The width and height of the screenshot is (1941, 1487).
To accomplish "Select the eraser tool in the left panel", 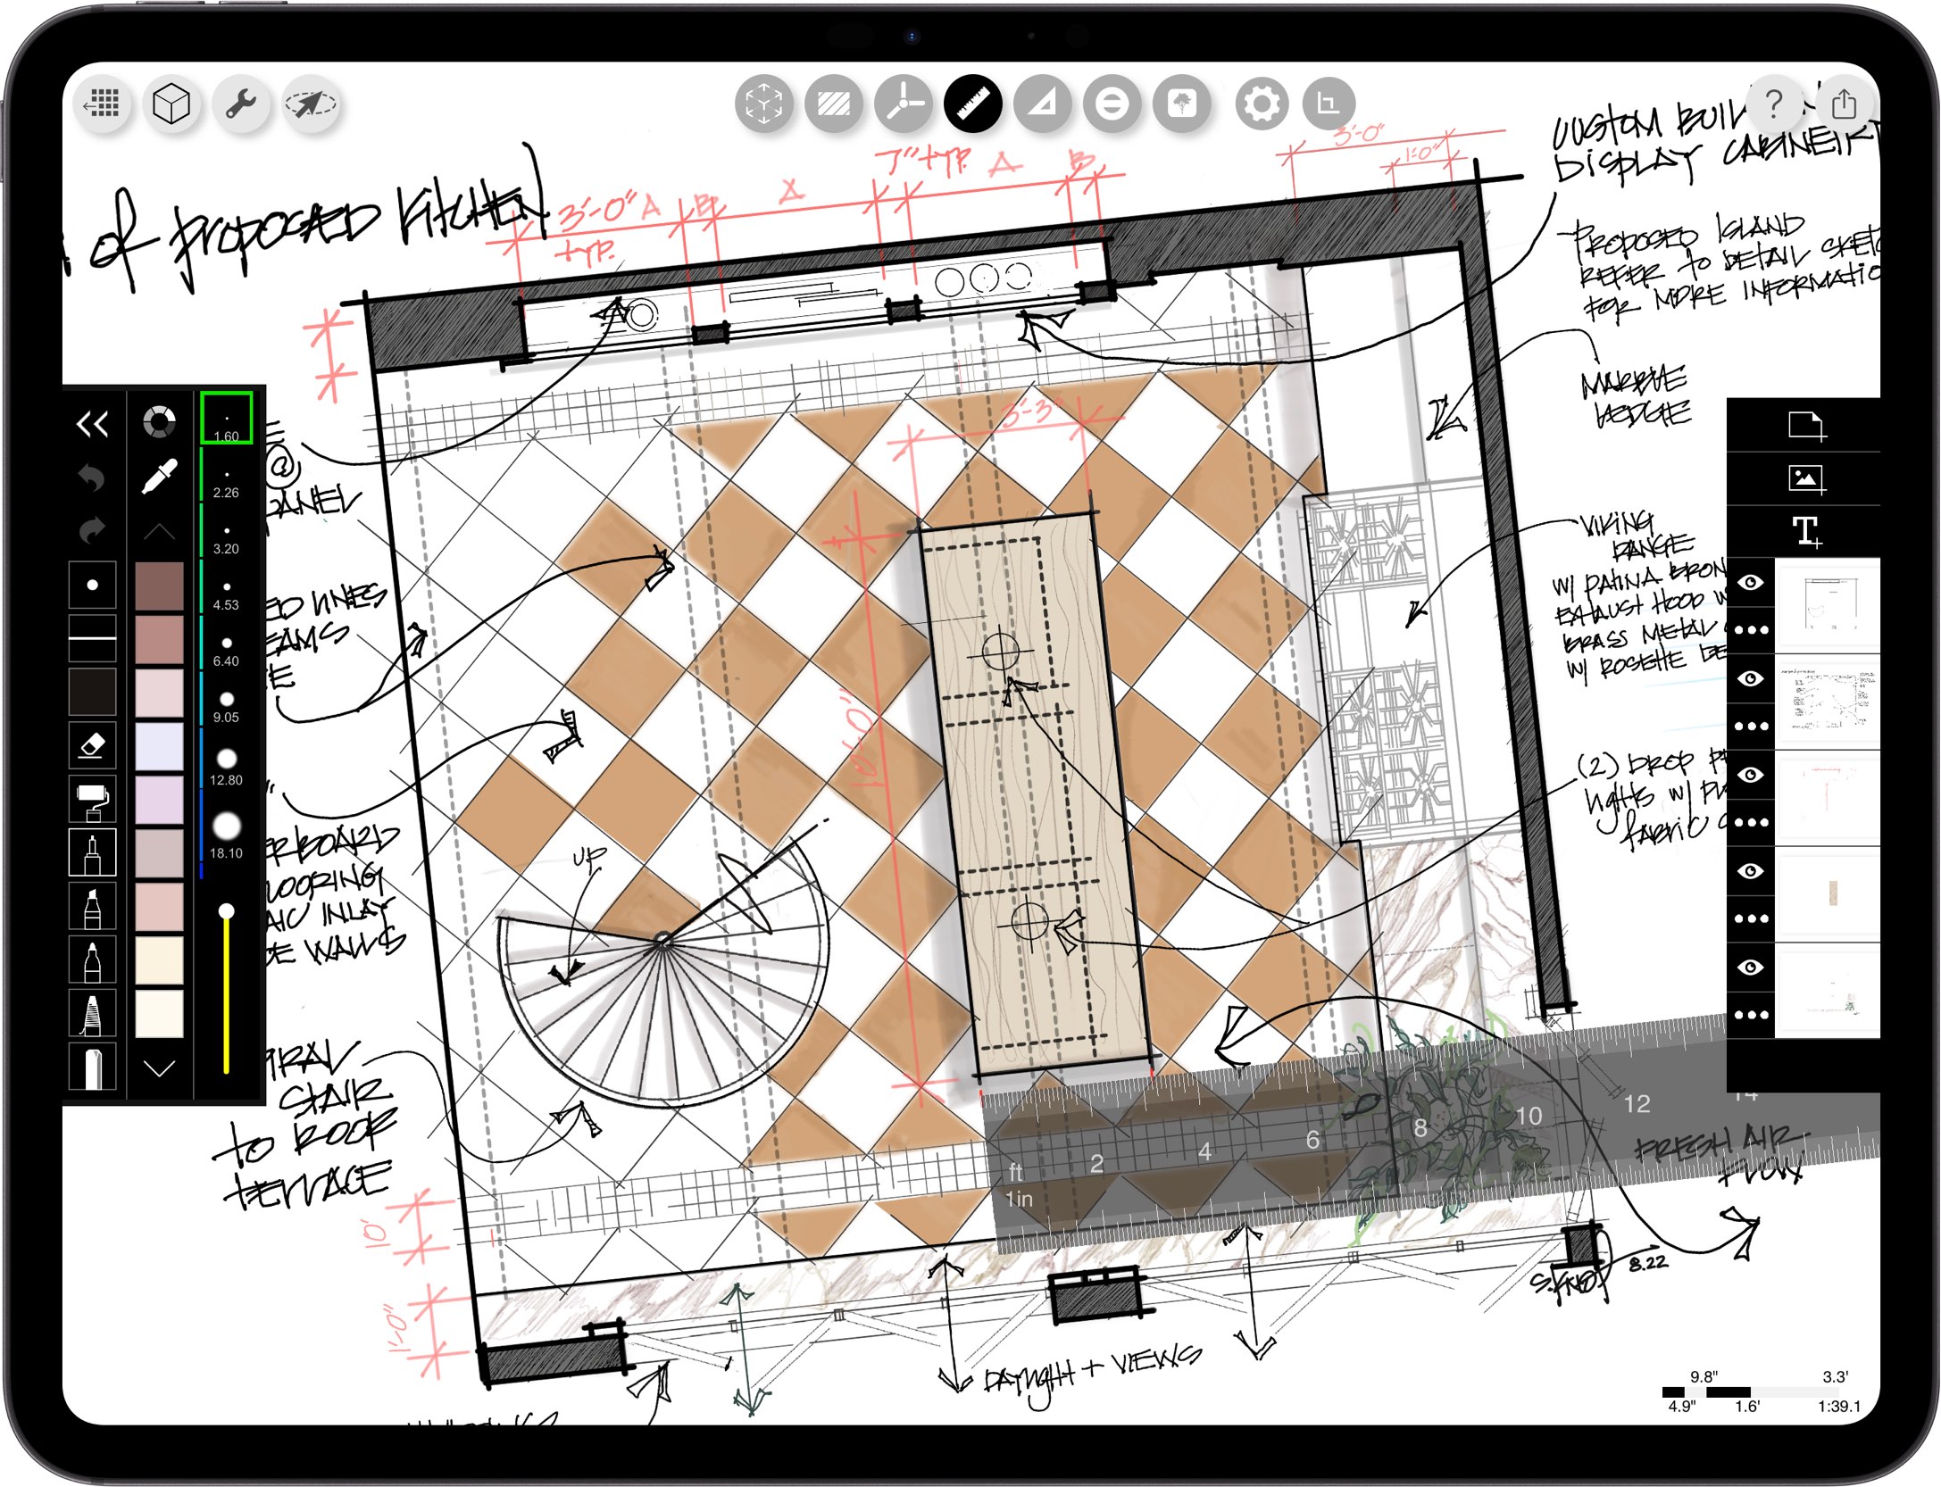I will [x=93, y=743].
